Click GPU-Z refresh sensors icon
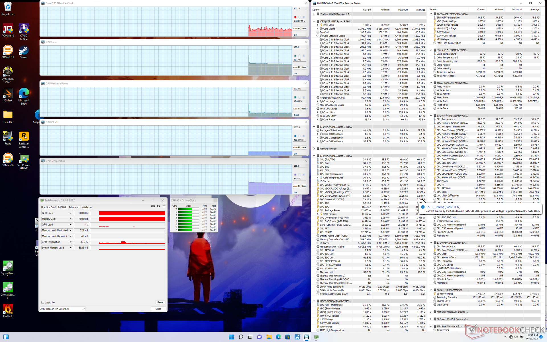Screen dimensions: 547x342 point(158,206)
